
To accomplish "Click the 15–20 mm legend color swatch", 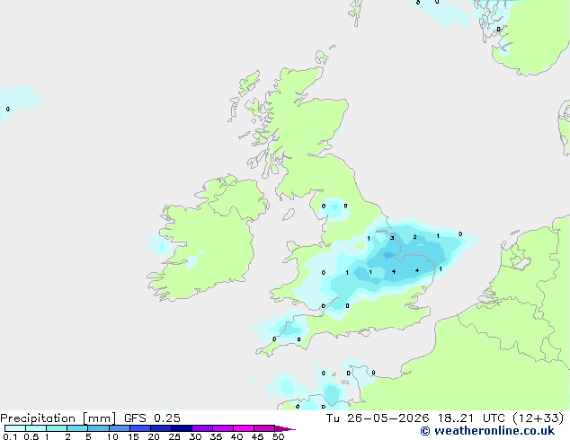I will [x=140, y=428].
